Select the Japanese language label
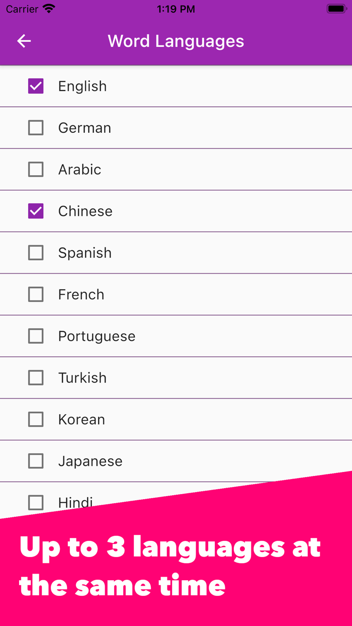 pyautogui.click(x=90, y=461)
